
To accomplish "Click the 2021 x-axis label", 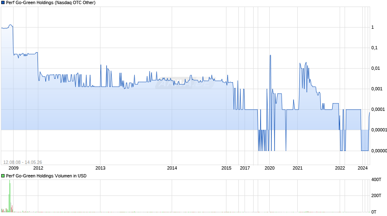I will coord(297,168).
